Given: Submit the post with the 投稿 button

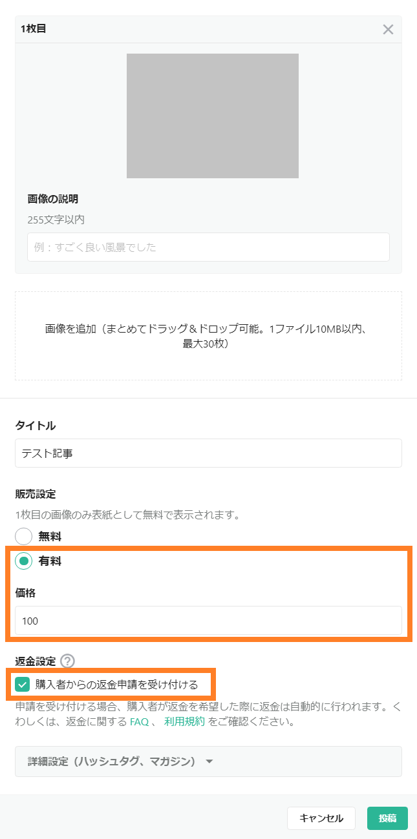Looking at the screenshot, I should [387, 818].
